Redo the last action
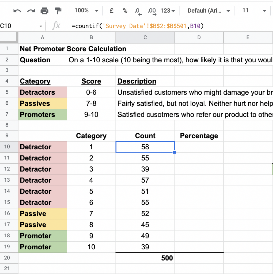273x274 pixels. coord(31,11)
